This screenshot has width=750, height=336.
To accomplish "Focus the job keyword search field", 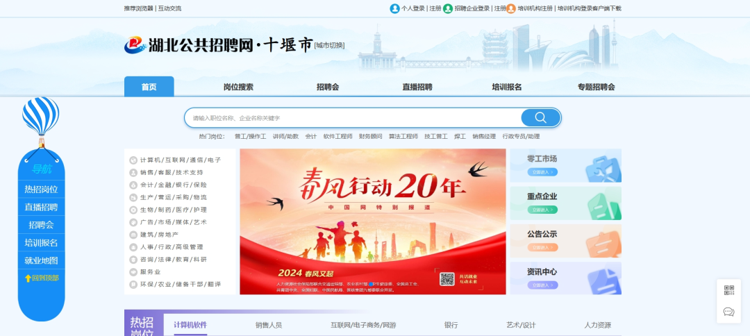I will [x=354, y=118].
